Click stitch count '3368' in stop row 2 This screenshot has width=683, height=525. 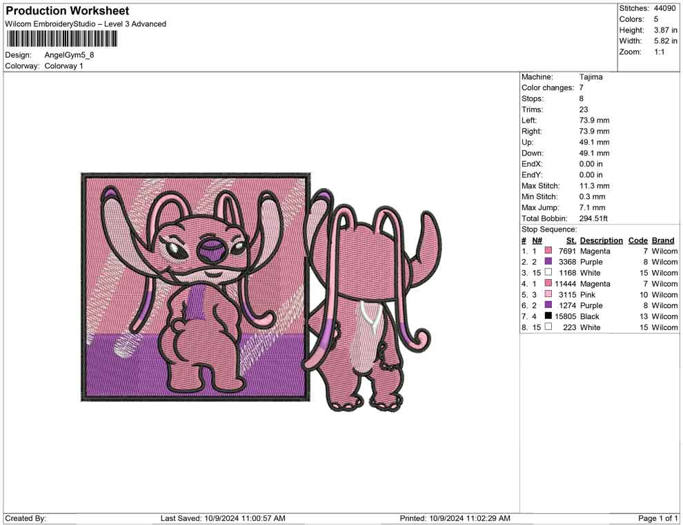(x=567, y=262)
